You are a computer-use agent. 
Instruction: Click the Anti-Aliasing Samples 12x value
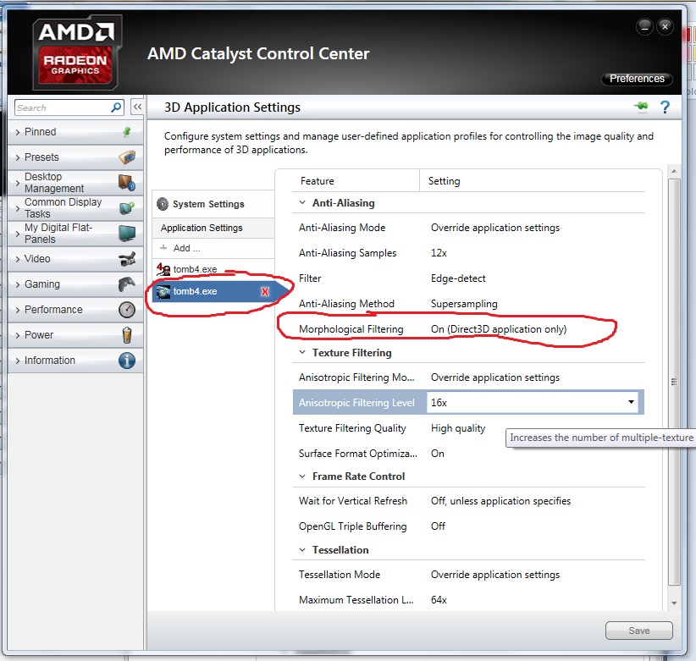point(439,253)
